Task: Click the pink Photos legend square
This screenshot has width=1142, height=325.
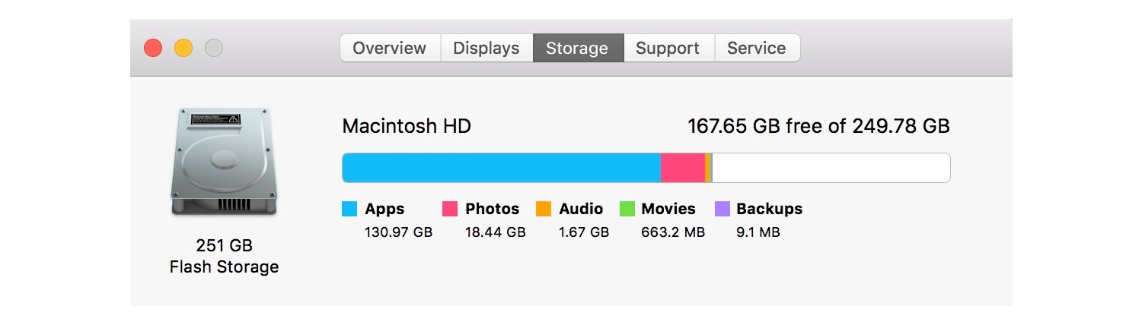Action: 450,209
